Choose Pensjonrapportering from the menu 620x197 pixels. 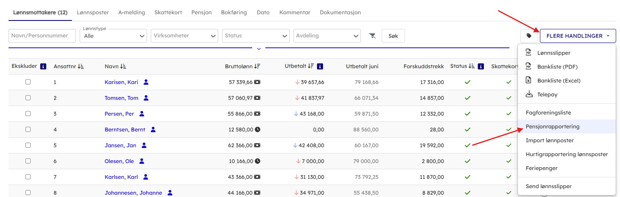click(x=552, y=126)
